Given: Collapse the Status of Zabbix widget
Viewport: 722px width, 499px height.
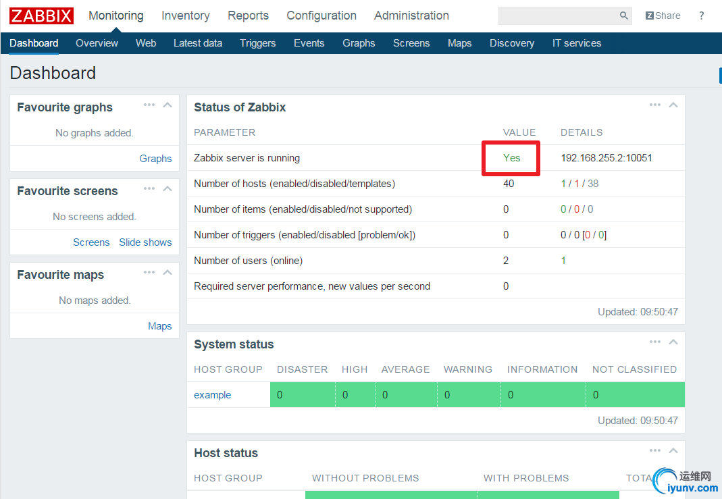Looking at the screenshot, I should pos(673,105).
